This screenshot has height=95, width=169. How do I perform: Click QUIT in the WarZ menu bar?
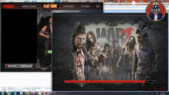(x=98, y=6)
